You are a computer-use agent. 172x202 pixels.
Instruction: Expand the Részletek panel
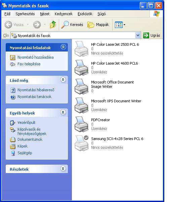63,169
